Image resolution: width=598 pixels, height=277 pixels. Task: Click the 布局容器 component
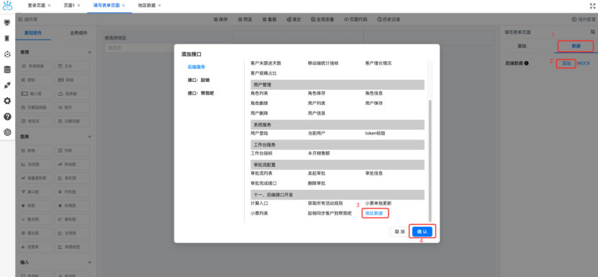pos(35,66)
